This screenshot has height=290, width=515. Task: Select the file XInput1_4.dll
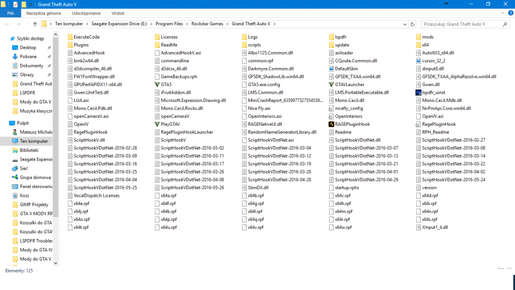[x=432, y=227]
